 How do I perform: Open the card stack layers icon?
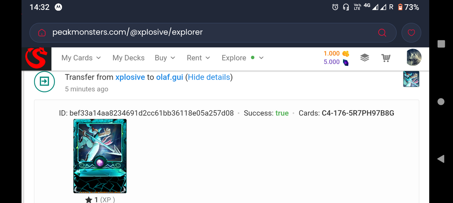tap(365, 58)
